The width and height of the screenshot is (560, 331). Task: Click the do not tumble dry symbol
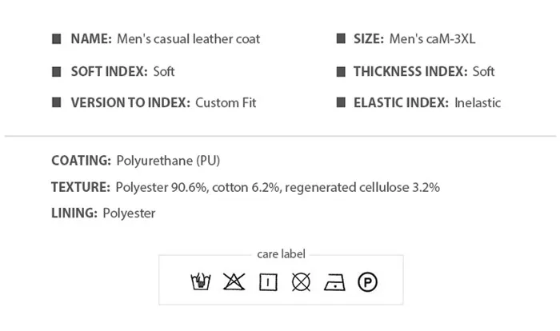pyautogui.click(x=301, y=282)
